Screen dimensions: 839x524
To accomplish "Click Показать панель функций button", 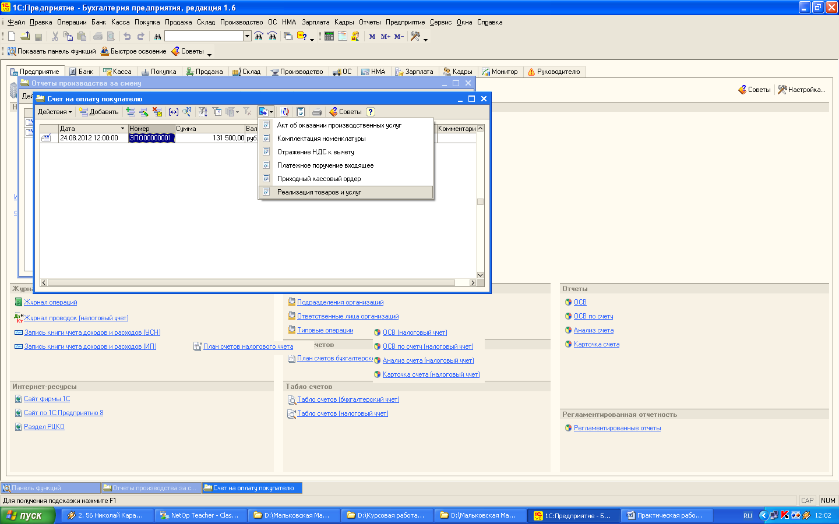I will 51,51.
